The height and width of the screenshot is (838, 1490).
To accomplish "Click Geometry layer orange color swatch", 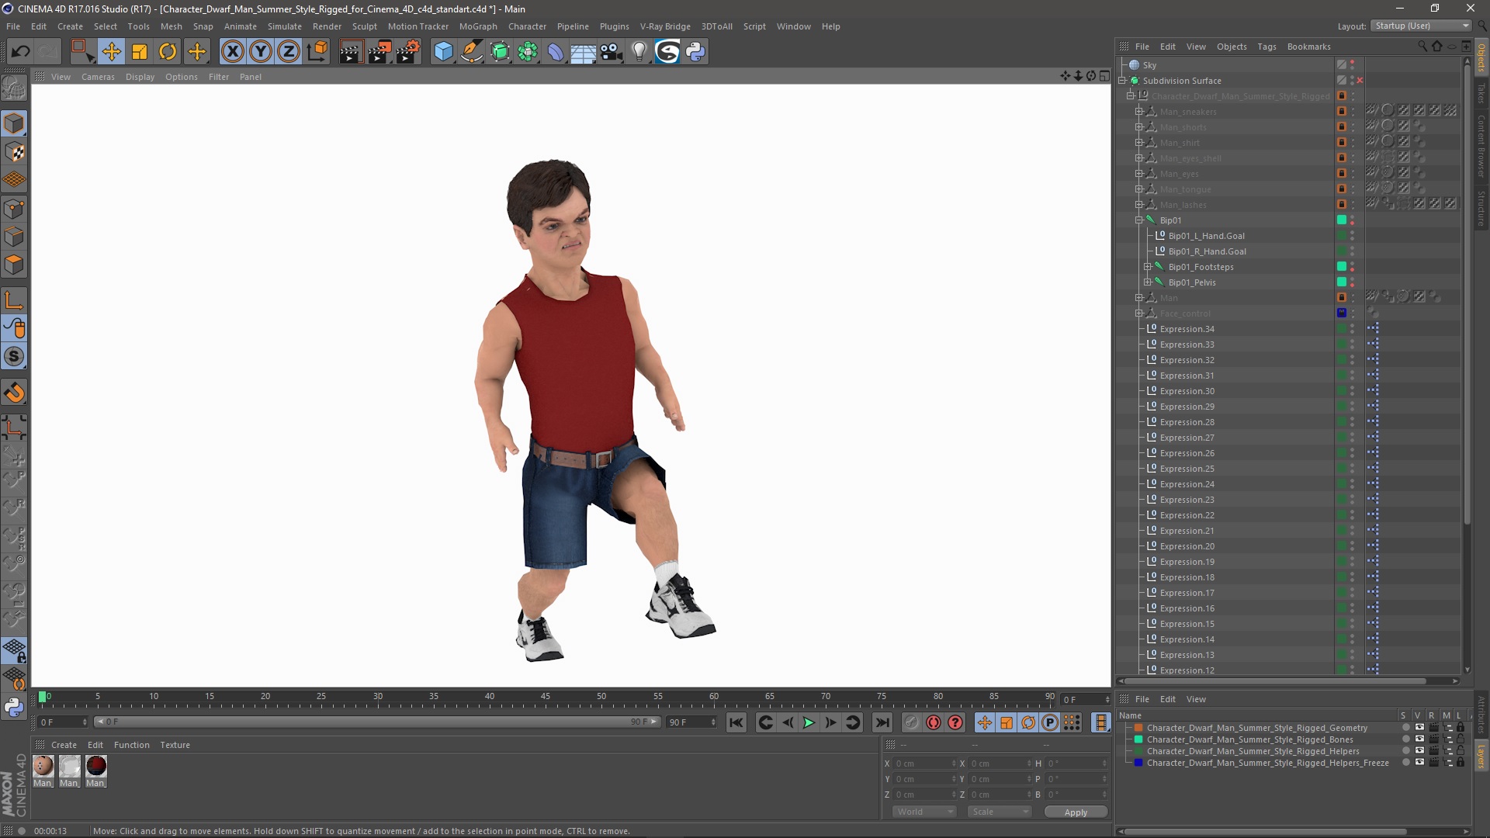I will [1138, 728].
